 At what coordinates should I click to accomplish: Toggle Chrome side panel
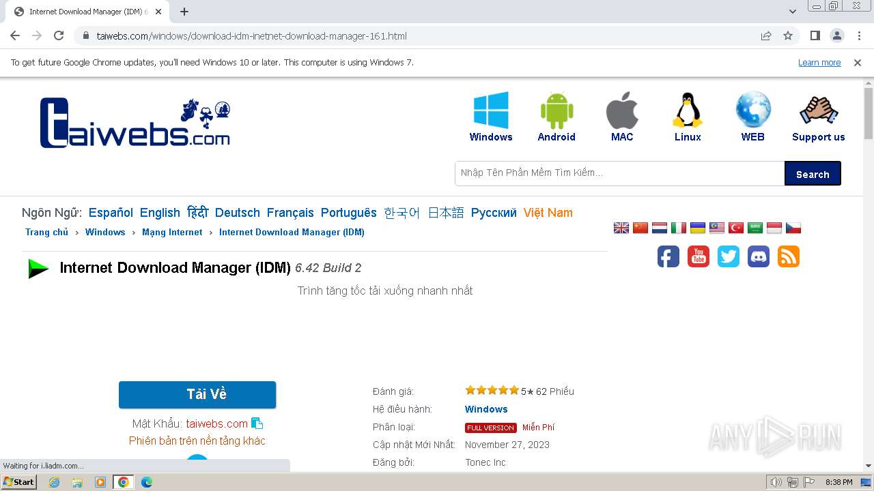pos(815,35)
